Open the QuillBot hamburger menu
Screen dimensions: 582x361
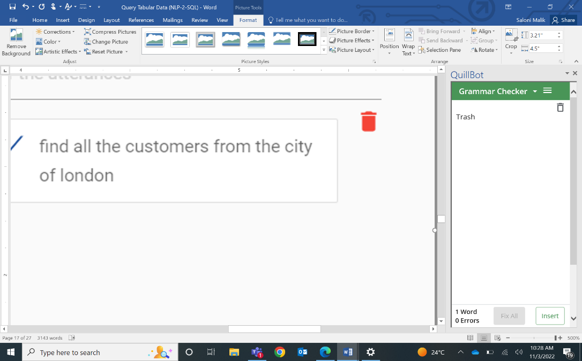point(547,91)
